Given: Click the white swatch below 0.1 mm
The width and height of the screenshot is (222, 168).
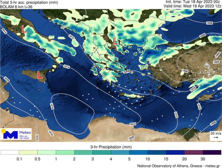Looking at the screenshot, I should (10, 152).
